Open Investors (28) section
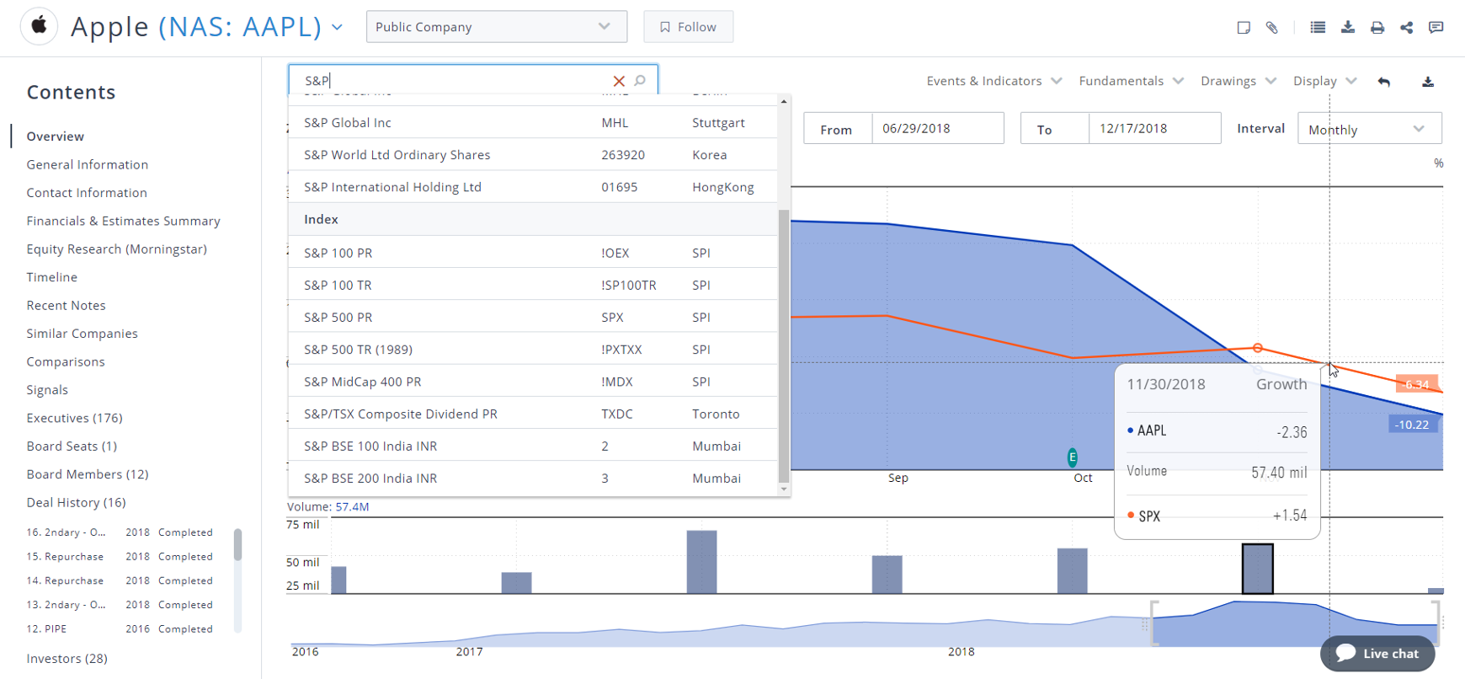This screenshot has height=679, width=1465. coord(67,658)
